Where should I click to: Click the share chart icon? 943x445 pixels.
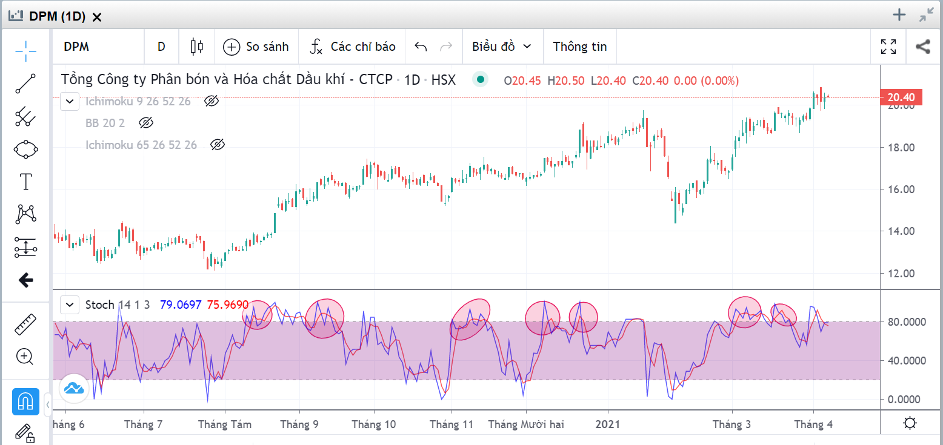click(x=922, y=47)
